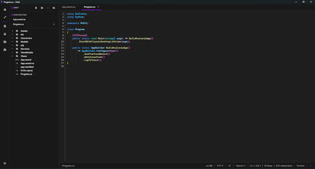
Task: Expand the Assets folder arrow
Action: click(x=12, y=31)
